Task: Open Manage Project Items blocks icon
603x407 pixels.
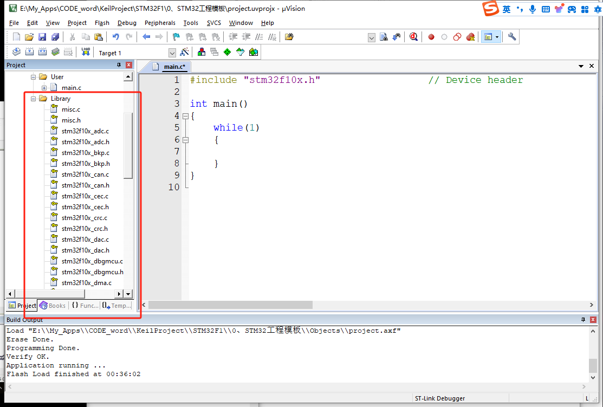Action: click(x=201, y=52)
